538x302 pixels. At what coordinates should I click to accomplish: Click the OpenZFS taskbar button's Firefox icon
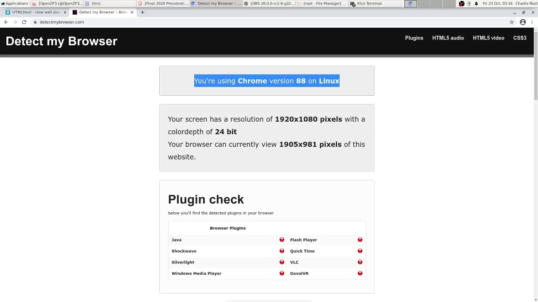[34, 3]
